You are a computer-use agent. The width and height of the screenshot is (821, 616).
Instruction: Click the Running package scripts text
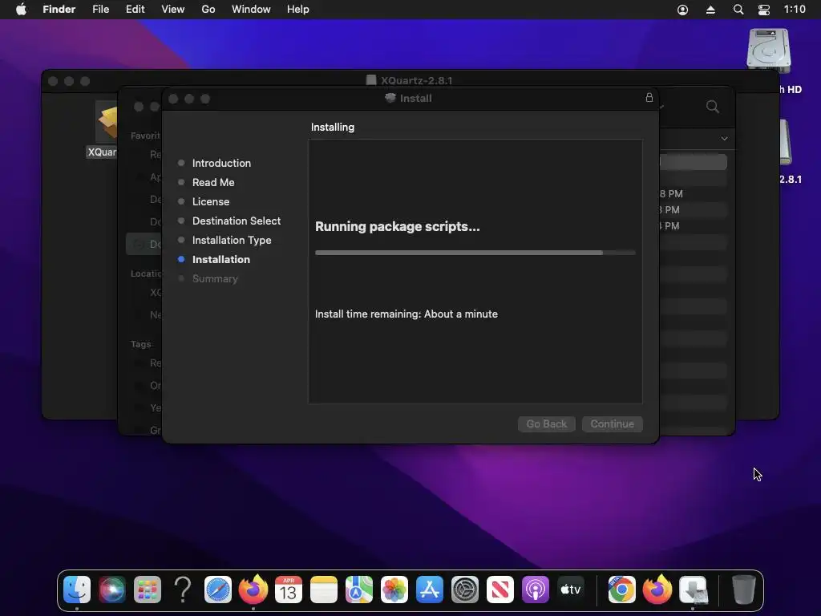tap(398, 226)
